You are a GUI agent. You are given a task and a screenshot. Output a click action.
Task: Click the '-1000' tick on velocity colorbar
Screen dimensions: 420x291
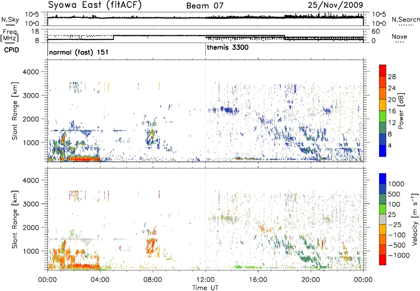click(x=398, y=255)
